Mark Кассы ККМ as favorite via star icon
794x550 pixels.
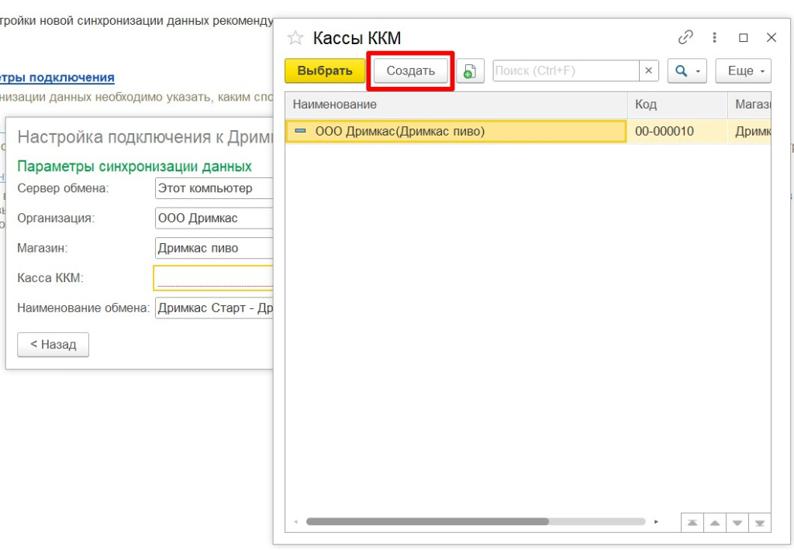pos(295,36)
